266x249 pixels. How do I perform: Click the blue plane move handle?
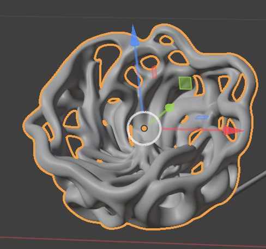202,117
